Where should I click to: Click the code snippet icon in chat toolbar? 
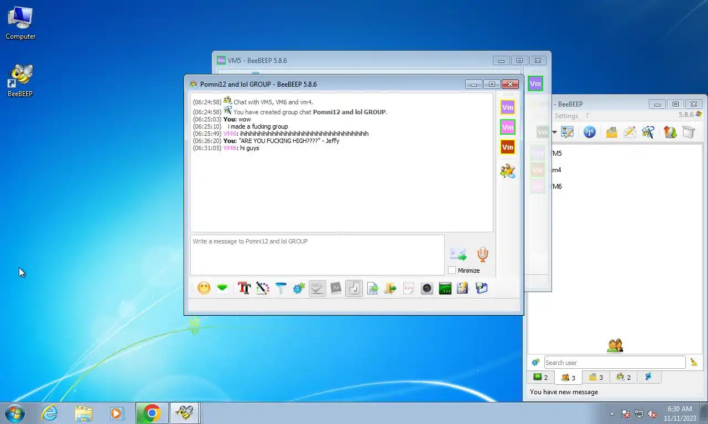coord(409,288)
